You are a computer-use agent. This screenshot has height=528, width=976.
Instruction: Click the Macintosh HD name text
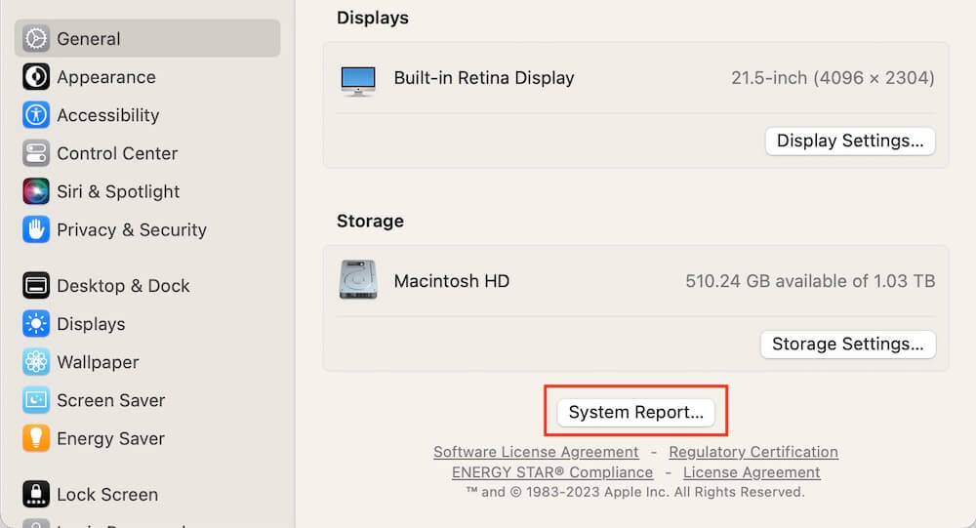coord(451,281)
